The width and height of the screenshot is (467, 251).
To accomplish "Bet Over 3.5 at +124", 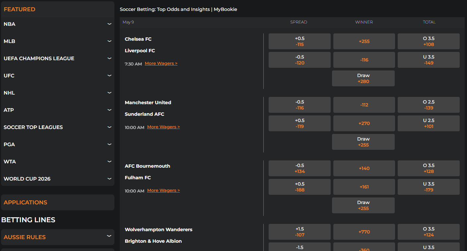I will click(x=429, y=232).
